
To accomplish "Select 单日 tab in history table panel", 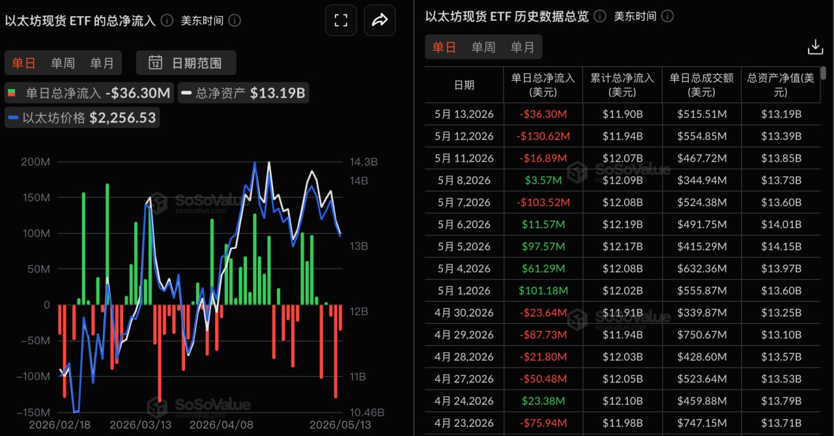I will [x=444, y=47].
